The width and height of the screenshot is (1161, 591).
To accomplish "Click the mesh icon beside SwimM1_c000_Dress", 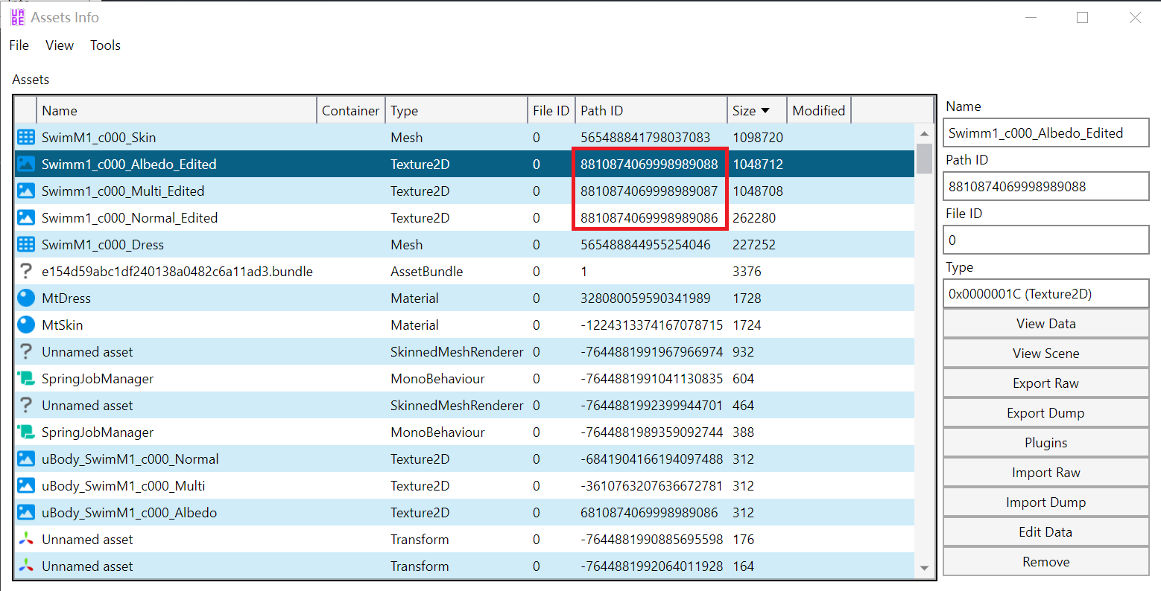I will tap(26, 244).
